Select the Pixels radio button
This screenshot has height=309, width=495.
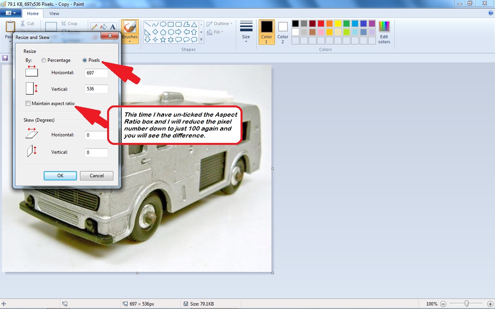click(85, 60)
